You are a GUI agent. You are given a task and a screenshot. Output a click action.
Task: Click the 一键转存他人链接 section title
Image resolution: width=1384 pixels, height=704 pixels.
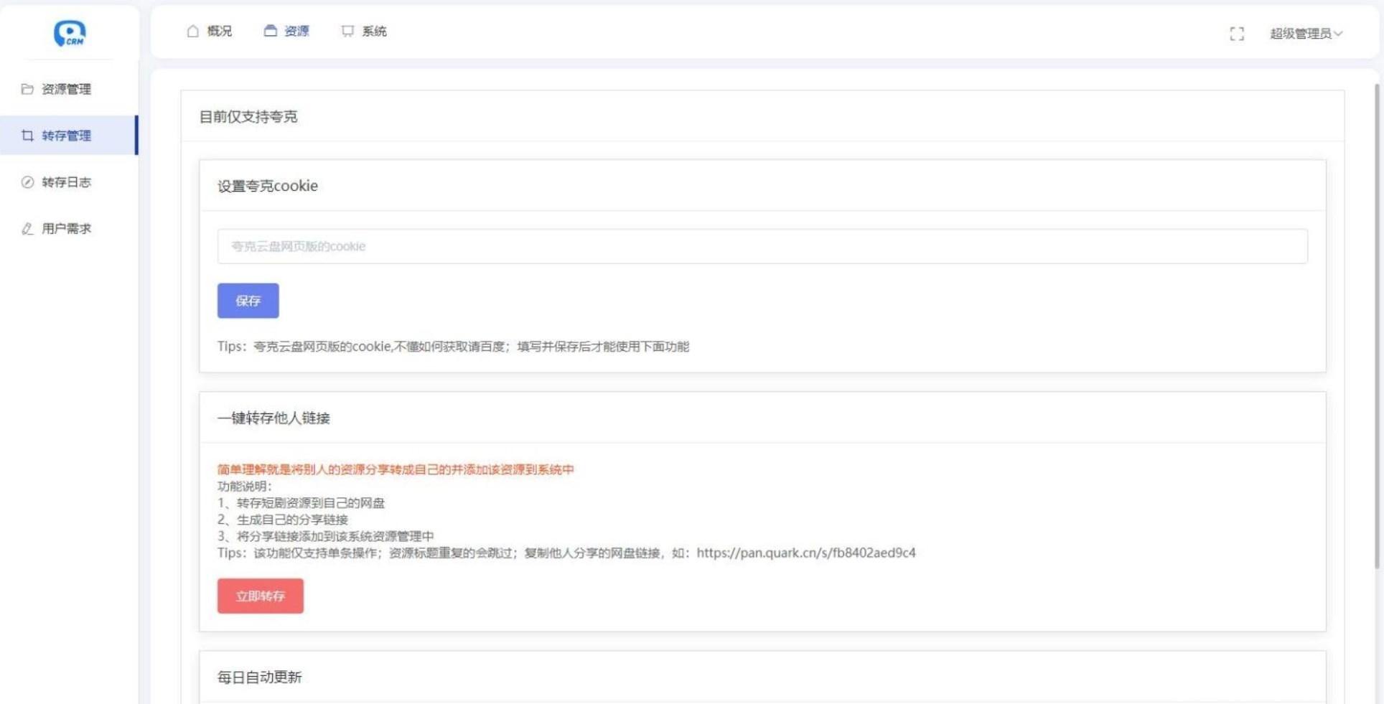[x=273, y=418]
